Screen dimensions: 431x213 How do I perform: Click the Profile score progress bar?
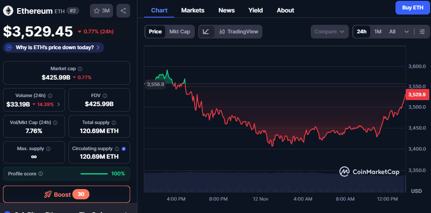coord(94,174)
